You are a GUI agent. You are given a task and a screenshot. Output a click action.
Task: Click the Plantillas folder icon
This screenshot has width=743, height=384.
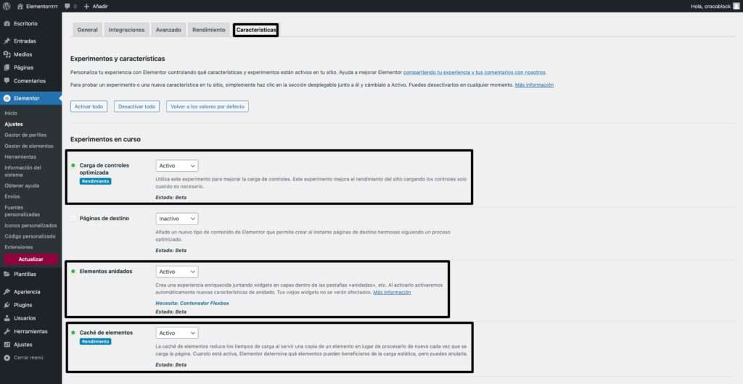click(7, 275)
